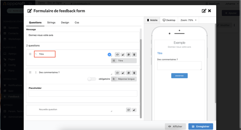Screen dimensions: 241x130
Task: Open the Titre question type selector
Action: tap(124, 61)
